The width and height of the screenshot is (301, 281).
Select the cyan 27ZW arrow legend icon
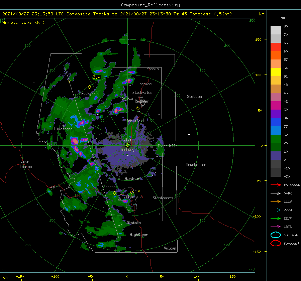click(x=276, y=210)
